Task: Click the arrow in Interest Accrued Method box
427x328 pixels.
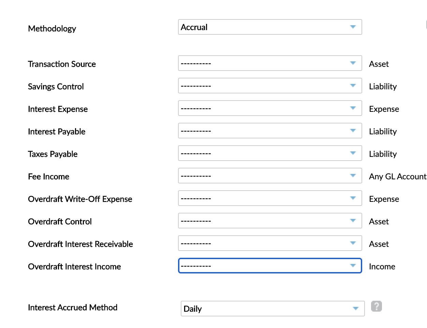Action: pyautogui.click(x=356, y=309)
